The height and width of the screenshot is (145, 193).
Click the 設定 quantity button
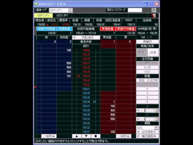point(142,80)
